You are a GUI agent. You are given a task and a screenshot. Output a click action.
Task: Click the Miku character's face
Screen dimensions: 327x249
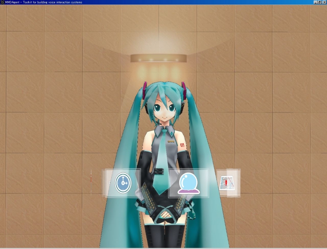point(164,110)
